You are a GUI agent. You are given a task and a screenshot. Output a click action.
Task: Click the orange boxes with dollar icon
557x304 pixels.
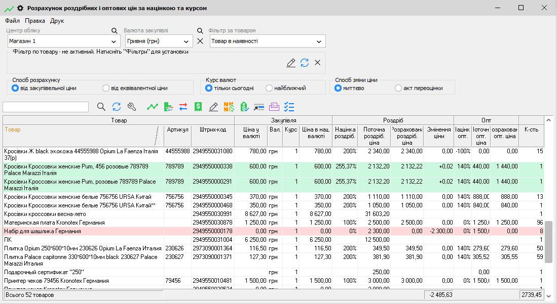[x=229, y=107]
